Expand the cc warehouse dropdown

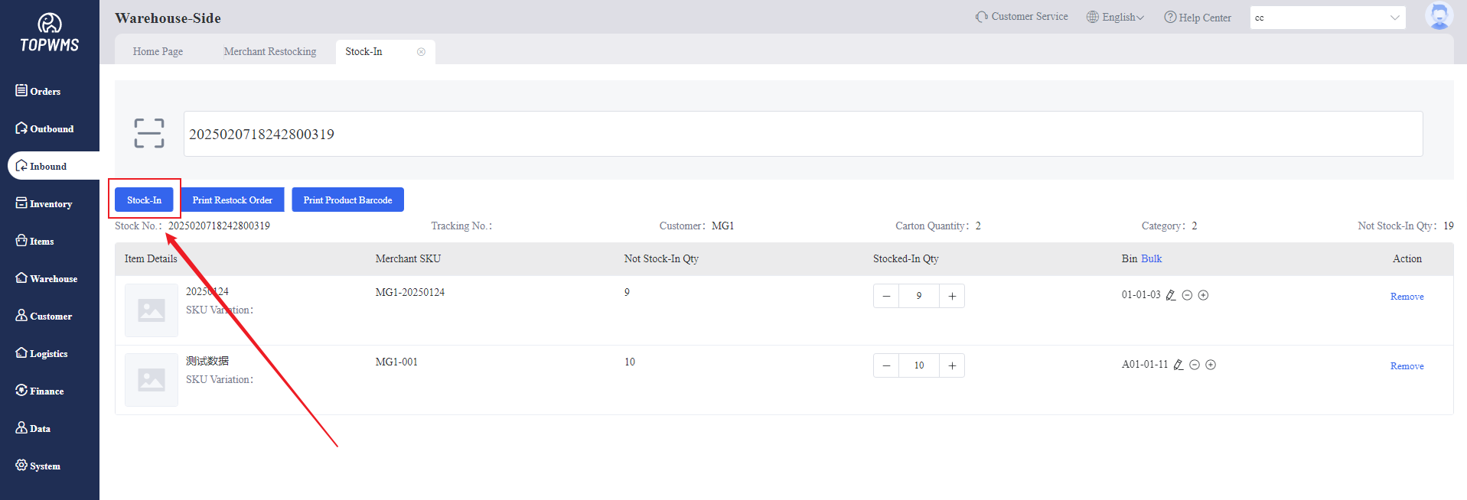[1394, 18]
